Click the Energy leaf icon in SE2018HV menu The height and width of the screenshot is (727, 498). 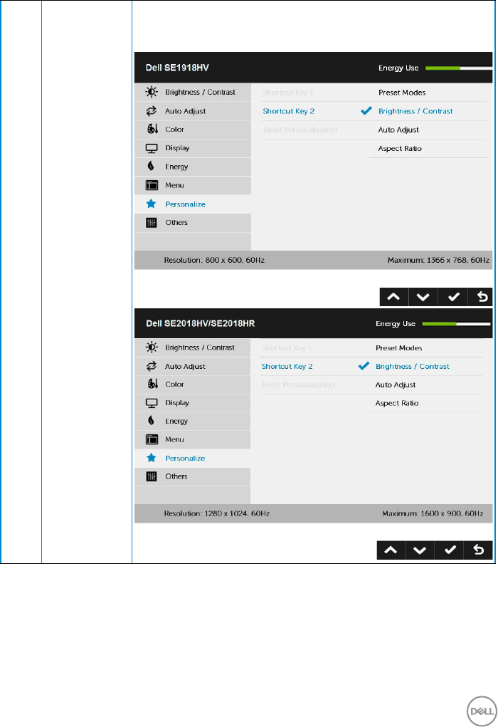coord(151,421)
